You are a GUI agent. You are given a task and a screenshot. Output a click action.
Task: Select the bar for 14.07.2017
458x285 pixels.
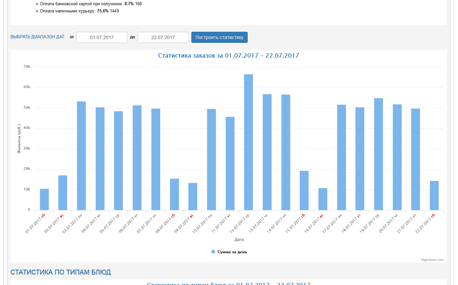[286, 152]
